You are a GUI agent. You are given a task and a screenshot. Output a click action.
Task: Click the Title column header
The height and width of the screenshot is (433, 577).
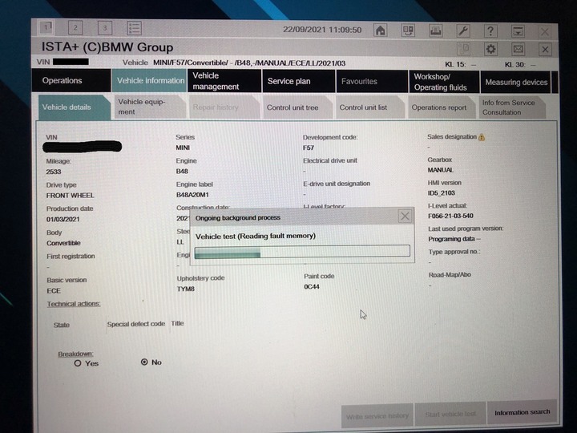(x=177, y=323)
